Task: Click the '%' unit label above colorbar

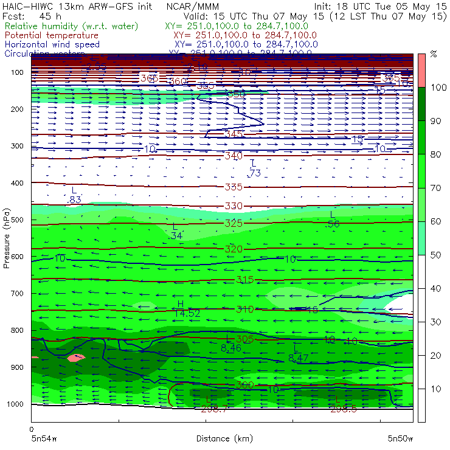Action: click(434, 54)
